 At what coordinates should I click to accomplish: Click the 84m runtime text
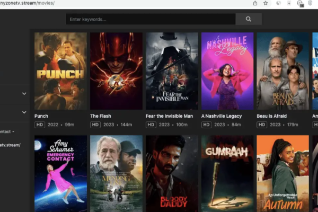236,125
